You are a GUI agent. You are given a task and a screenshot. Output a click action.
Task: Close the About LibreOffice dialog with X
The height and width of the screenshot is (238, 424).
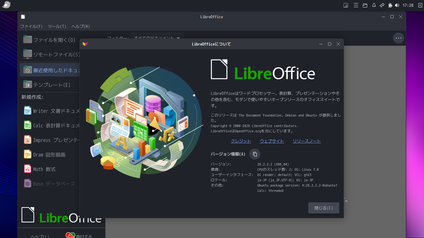click(x=338, y=44)
